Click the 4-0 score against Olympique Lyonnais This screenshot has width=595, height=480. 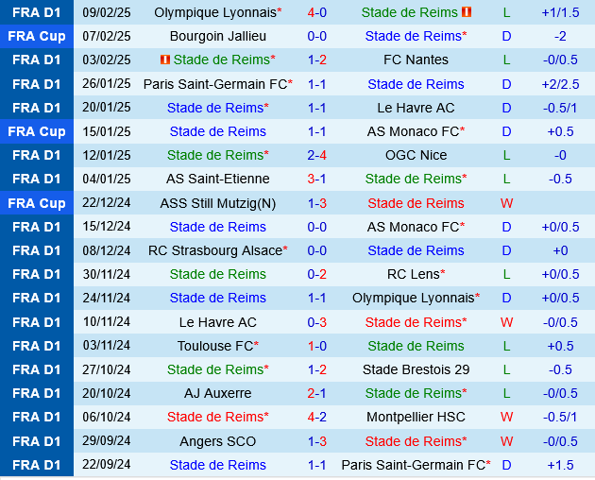(317, 12)
